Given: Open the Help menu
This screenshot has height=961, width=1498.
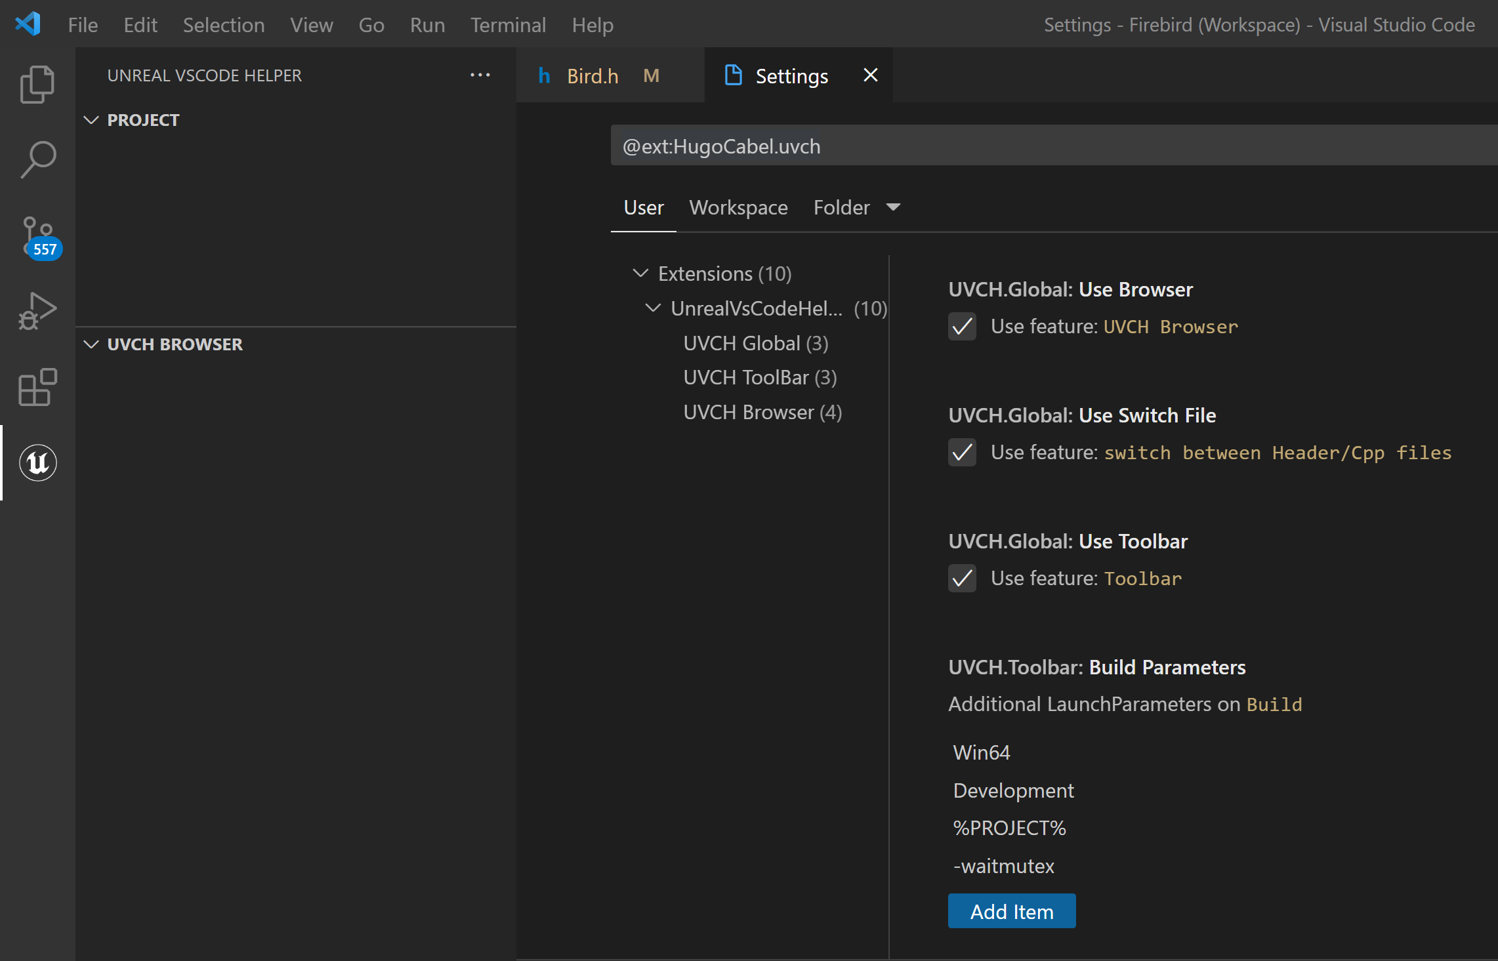Looking at the screenshot, I should (x=593, y=25).
